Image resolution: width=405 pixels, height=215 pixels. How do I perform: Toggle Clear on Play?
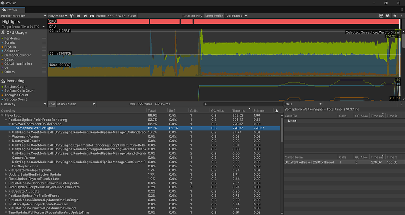(x=192, y=16)
